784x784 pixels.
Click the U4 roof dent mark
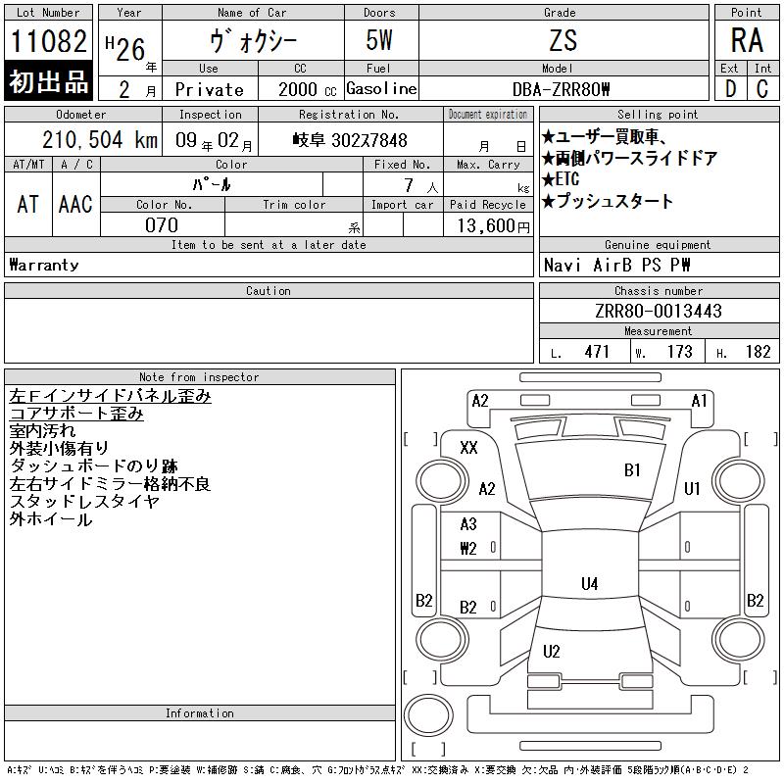590,583
